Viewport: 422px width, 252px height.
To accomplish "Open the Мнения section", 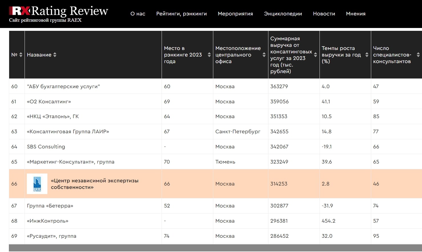I will [x=356, y=14].
